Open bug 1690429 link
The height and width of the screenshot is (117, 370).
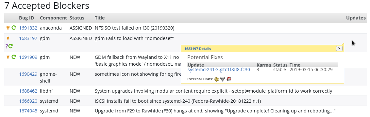point(28,74)
